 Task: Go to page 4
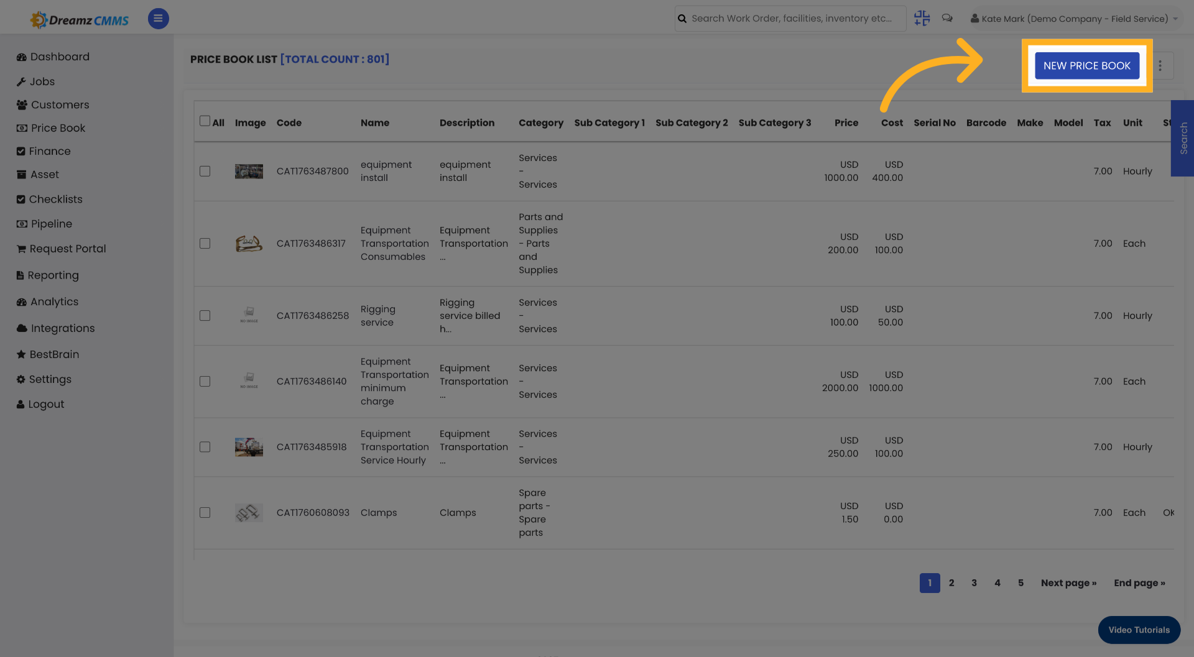pos(997,582)
